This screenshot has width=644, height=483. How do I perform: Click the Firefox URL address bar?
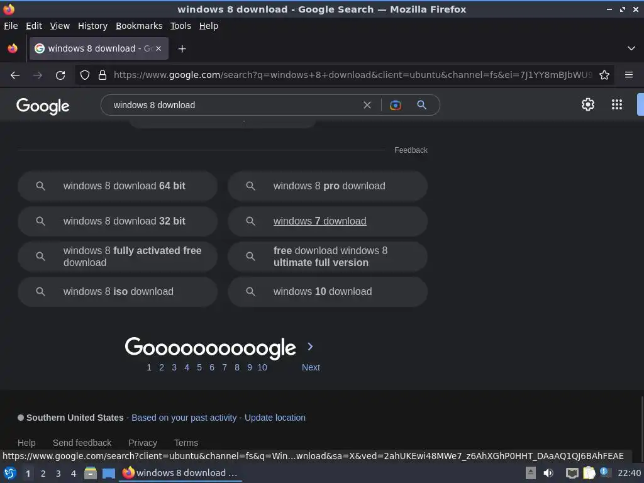352,75
